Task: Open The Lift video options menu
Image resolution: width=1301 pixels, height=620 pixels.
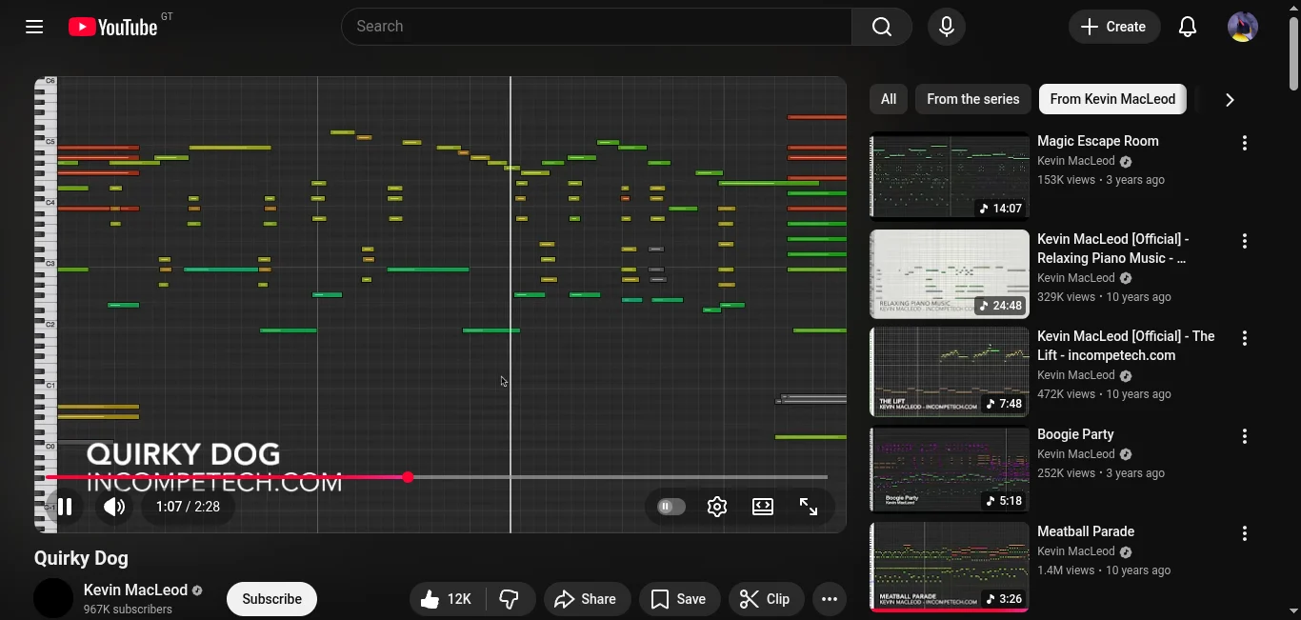Action: [x=1245, y=338]
